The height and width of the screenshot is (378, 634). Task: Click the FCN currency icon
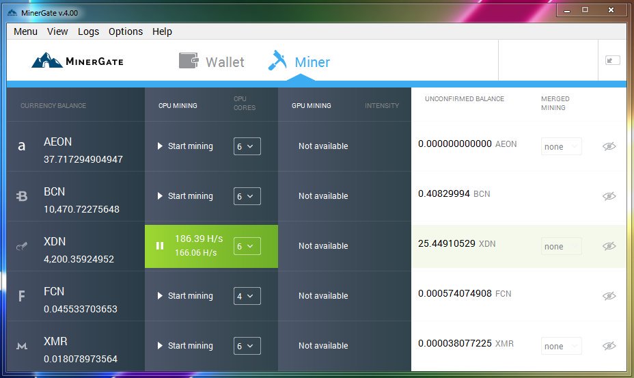22,296
